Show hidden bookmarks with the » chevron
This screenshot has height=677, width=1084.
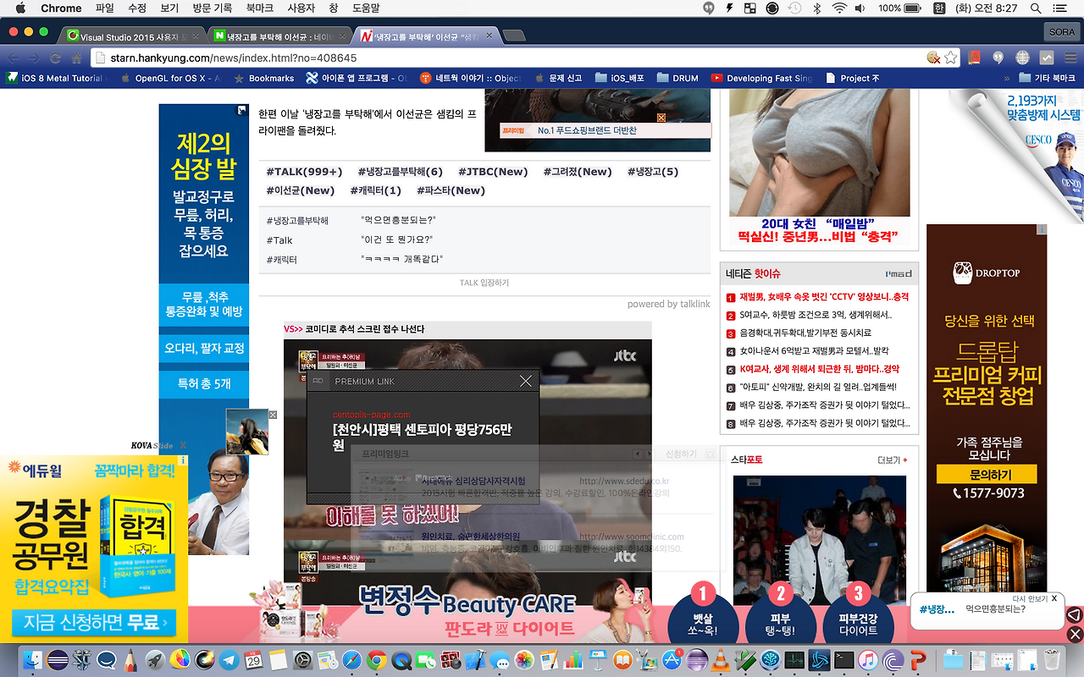(x=1006, y=78)
